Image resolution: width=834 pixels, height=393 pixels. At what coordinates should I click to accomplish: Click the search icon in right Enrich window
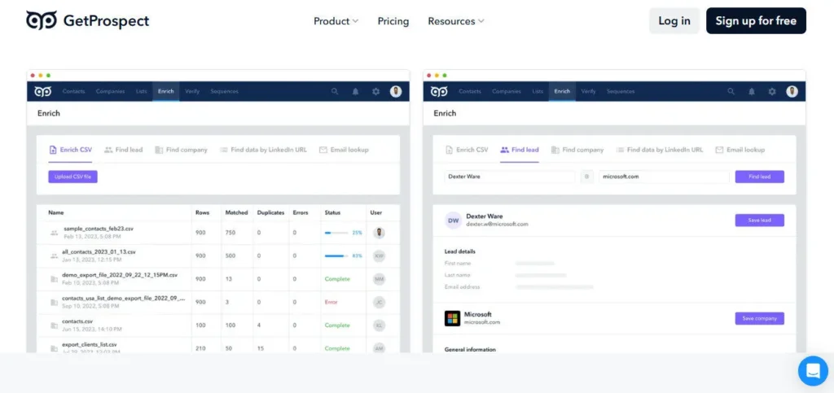731,91
